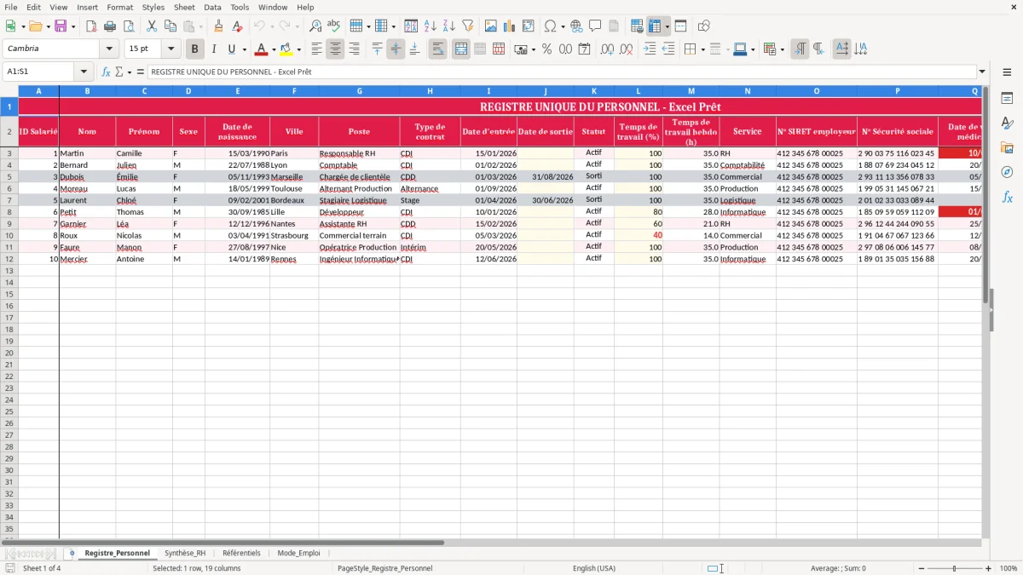This screenshot has height=575, width=1023.
Task: Clear direct formatting icon
Action: click(237, 26)
